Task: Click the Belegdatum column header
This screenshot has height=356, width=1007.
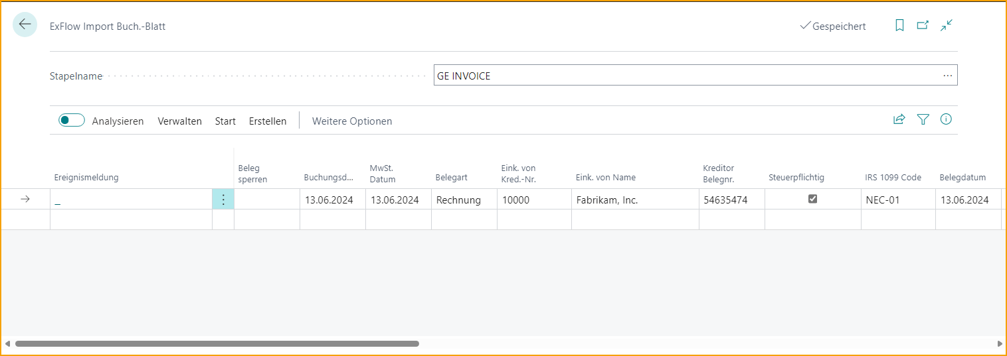Action: 962,177
